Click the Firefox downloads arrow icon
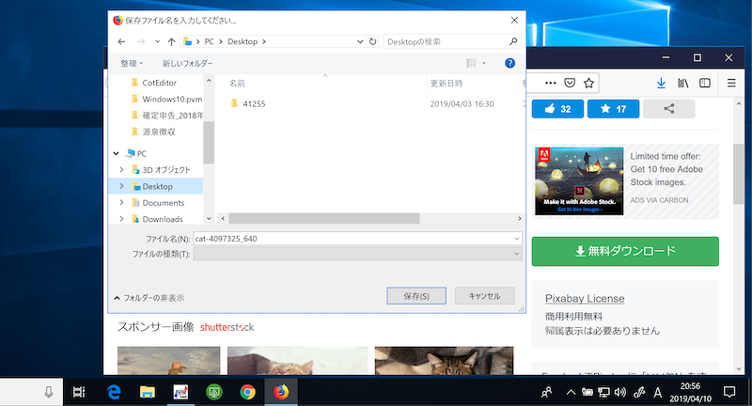752x406 pixels. (661, 83)
